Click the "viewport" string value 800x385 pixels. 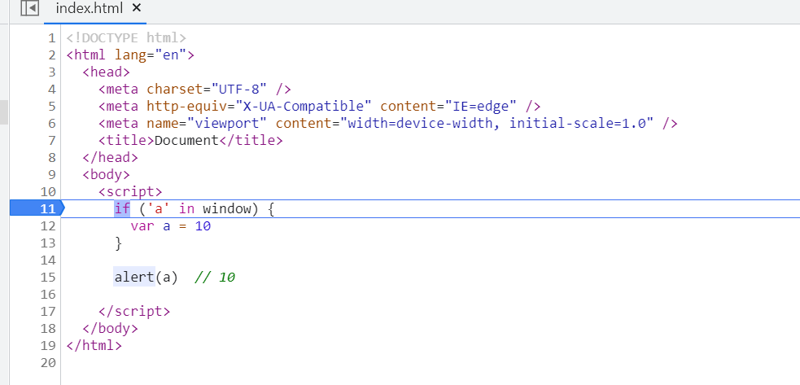pyautogui.click(x=226, y=124)
